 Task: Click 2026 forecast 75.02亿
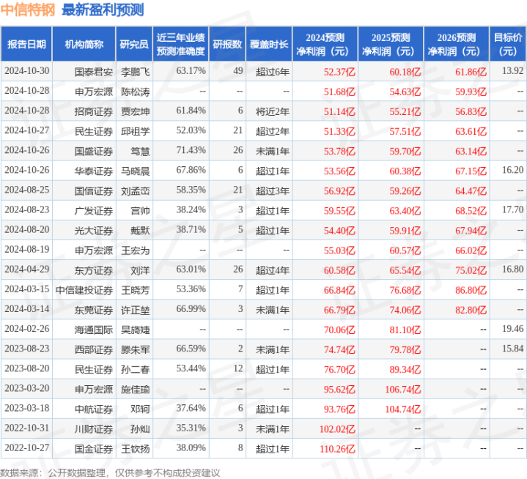click(471, 270)
